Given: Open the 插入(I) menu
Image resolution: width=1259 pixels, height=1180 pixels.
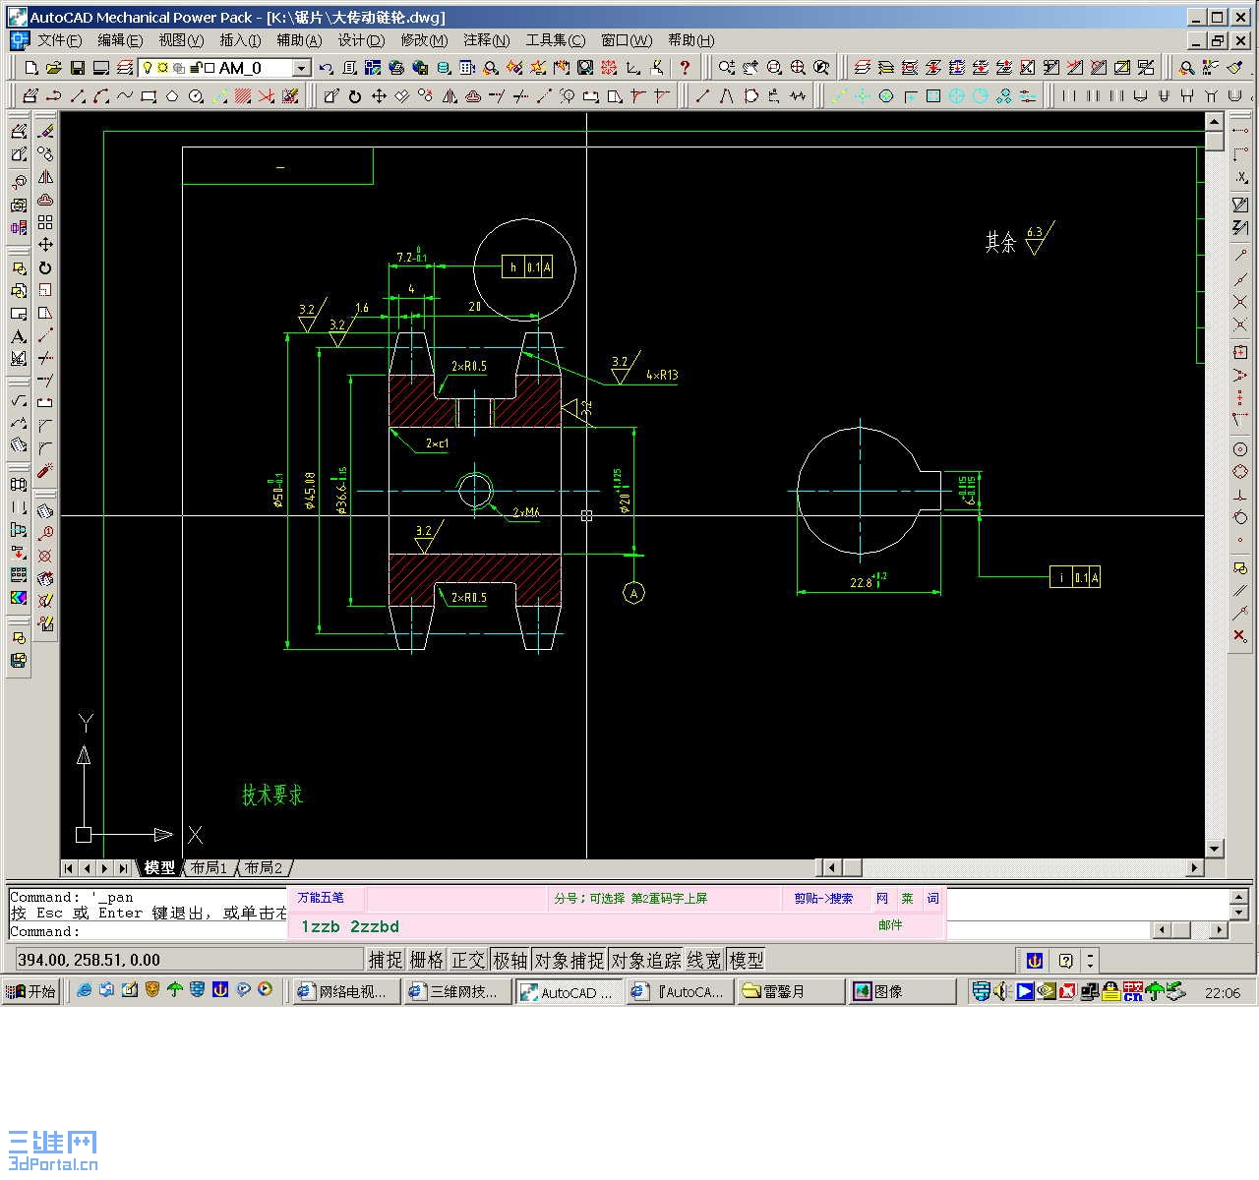Looking at the screenshot, I should click(x=240, y=40).
